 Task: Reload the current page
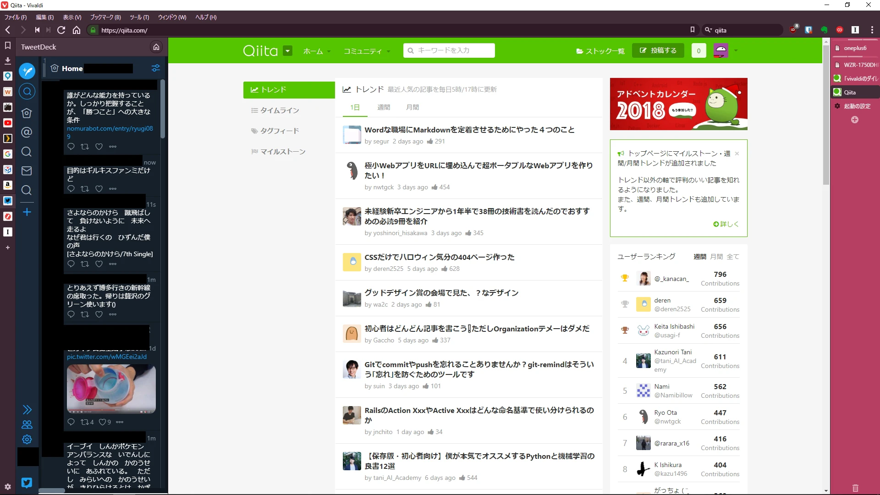pyautogui.click(x=61, y=30)
